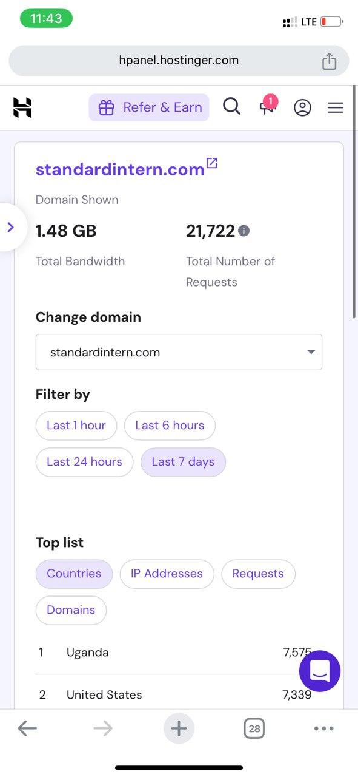Open the browser tabs counter

tap(254, 728)
